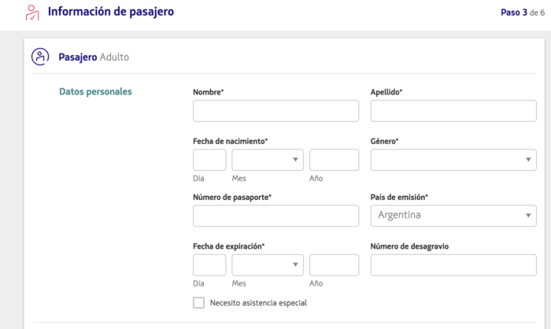Click the Paso 3 de 6 indicator
551x329 pixels.
point(523,13)
